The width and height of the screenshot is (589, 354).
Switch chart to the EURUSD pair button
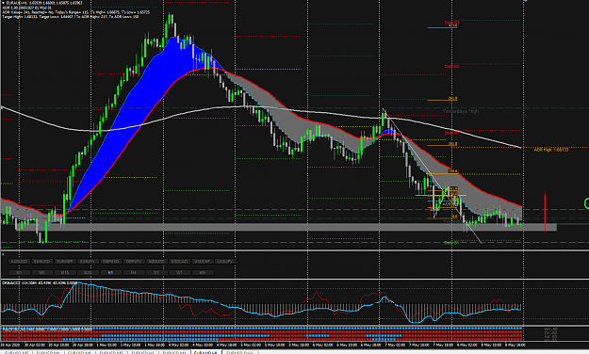(x=42, y=262)
